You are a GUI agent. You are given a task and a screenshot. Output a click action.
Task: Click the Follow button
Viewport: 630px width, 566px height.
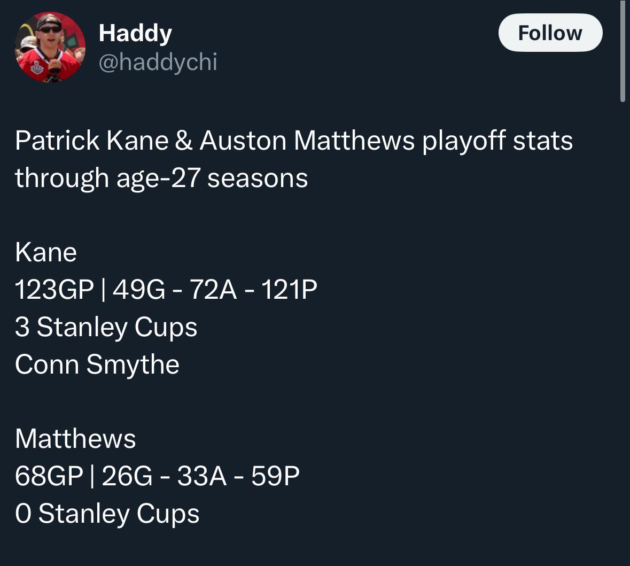(550, 33)
